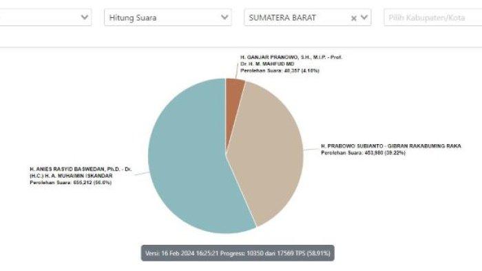
Task: Click the leader line to Prabowo label
Action: pos(311,150)
